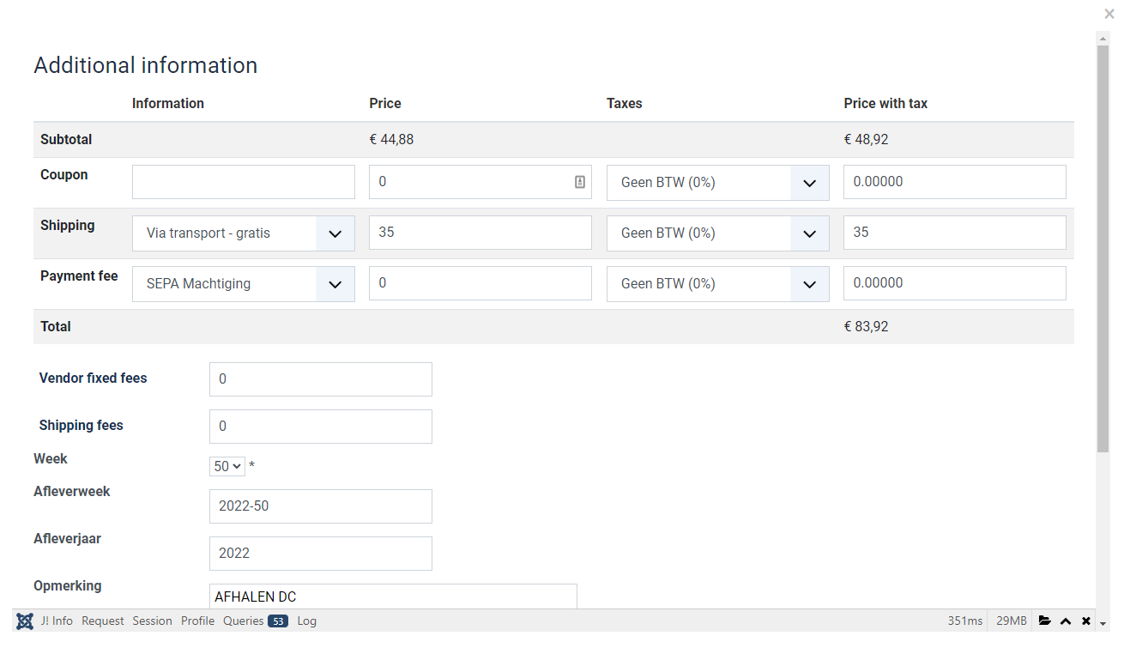
Task: Expand the Payment fee method dropdown
Action: point(244,284)
